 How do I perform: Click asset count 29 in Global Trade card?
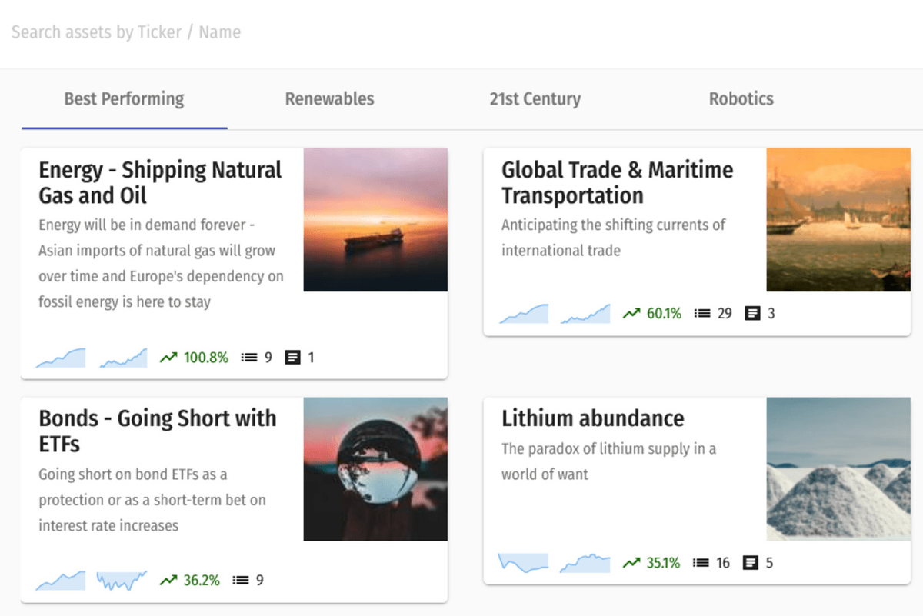725,314
